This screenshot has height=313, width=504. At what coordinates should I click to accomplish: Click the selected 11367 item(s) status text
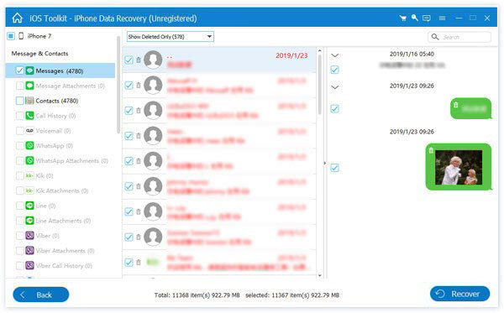pyautogui.click(x=292, y=295)
